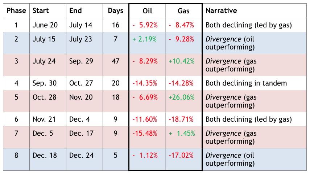Click the July 23 end date cell
This screenshot has height=174, width=310.
coord(81,39)
